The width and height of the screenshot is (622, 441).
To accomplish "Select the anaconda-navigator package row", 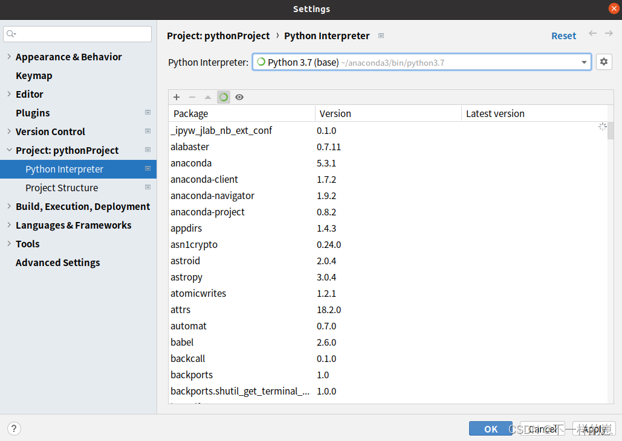I will pyautogui.click(x=388, y=195).
